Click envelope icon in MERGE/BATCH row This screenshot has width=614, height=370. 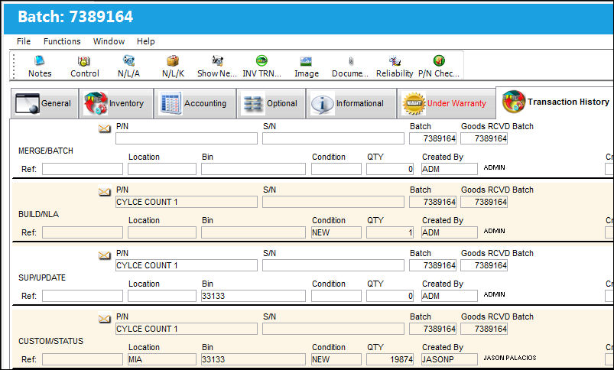click(x=104, y=128)
